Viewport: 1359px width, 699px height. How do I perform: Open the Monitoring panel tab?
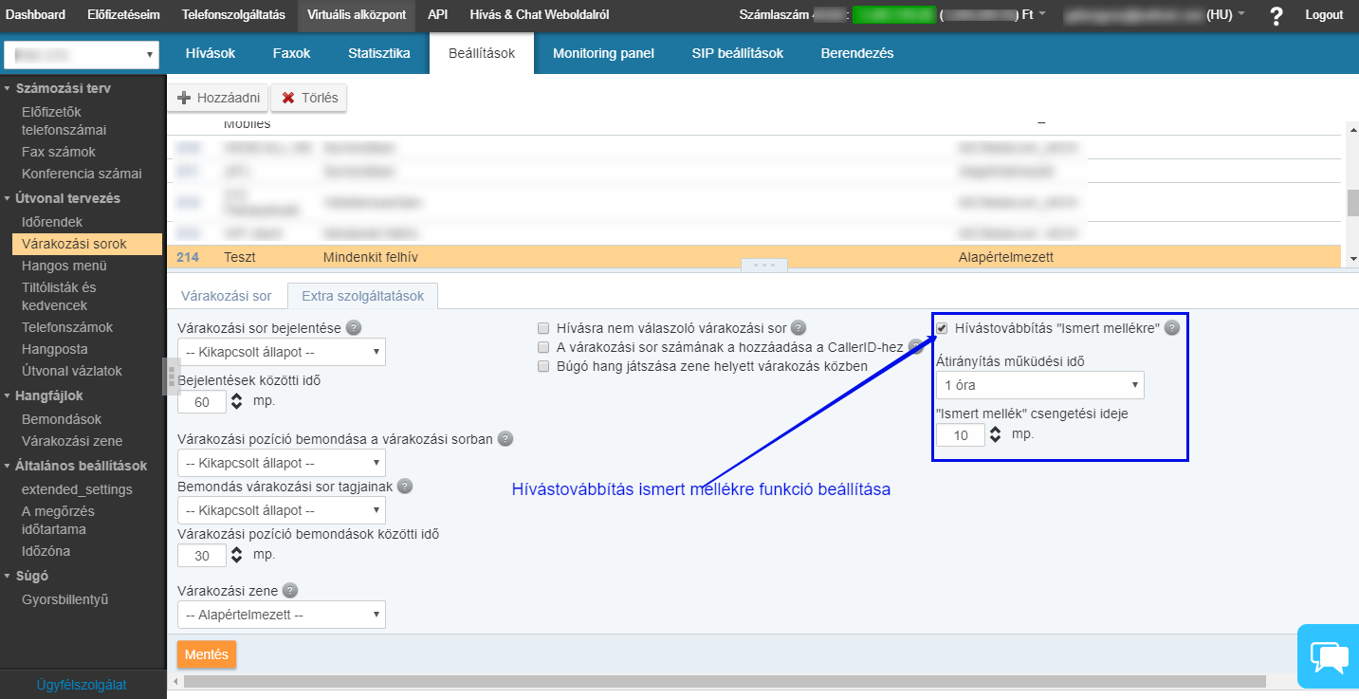pos(603,53)
